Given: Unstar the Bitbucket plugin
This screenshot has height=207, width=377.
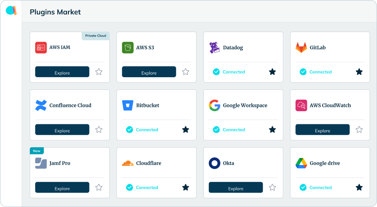Looking at the screenshot, I should [x=186, y=130].
